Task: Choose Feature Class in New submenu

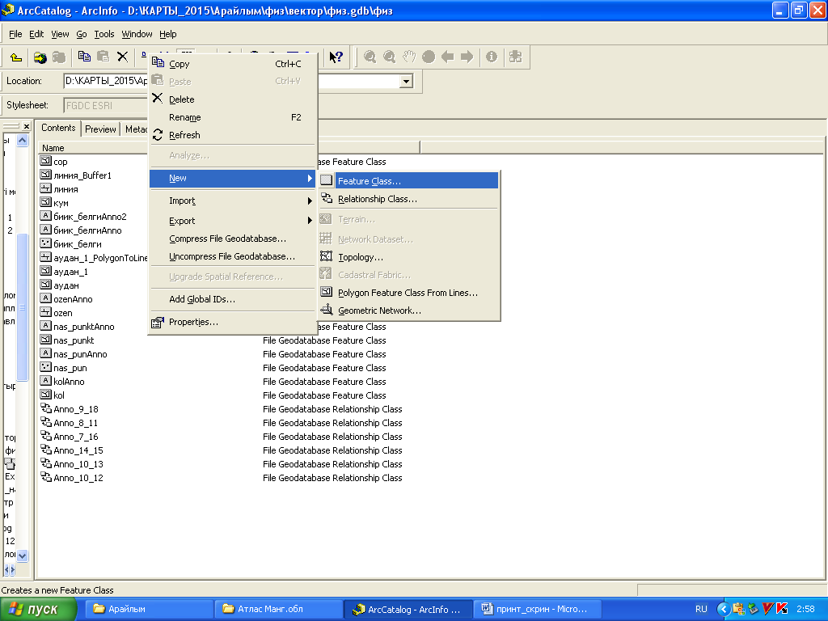Action: 408,181
